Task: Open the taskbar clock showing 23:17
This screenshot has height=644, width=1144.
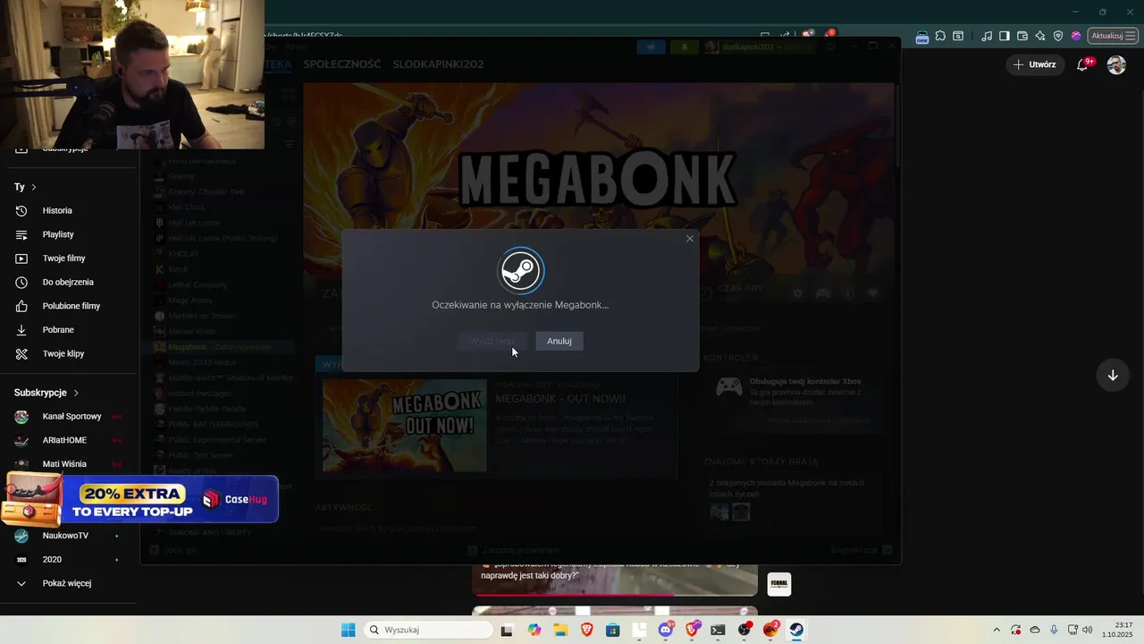Action: [1118, 630]
